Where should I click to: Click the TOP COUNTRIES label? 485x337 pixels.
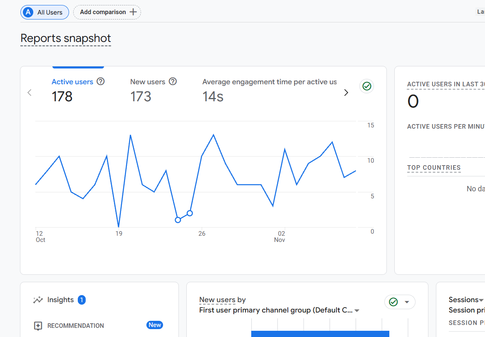(x=434, y=168)
